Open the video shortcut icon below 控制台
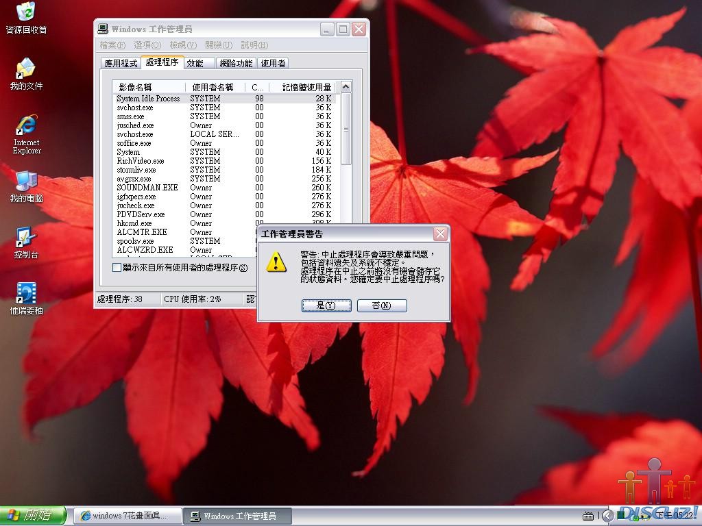This screenshot has width=702, height=526. 26,294
